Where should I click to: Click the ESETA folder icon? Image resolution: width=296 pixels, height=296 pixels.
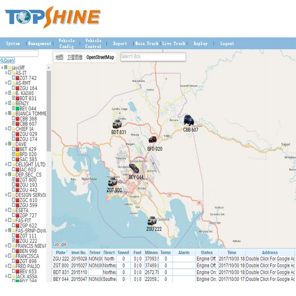14,210
